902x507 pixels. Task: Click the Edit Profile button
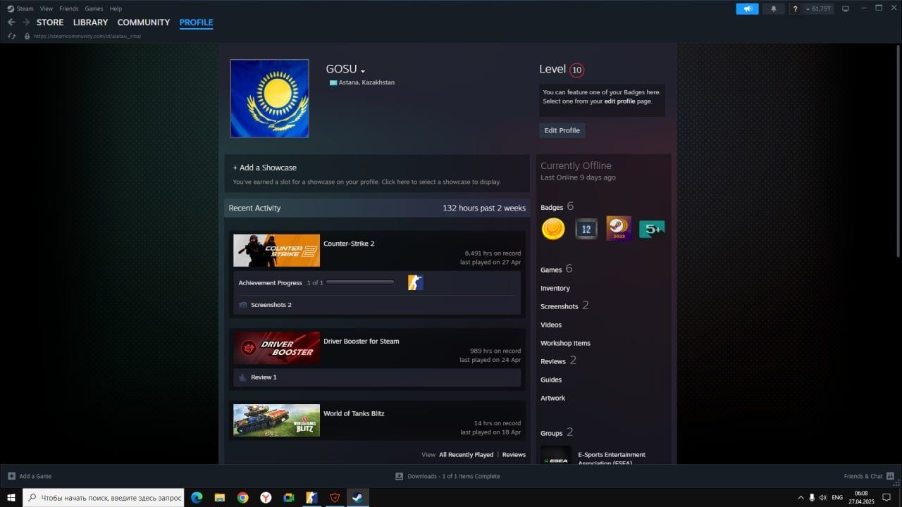click(x=562, y=130)
